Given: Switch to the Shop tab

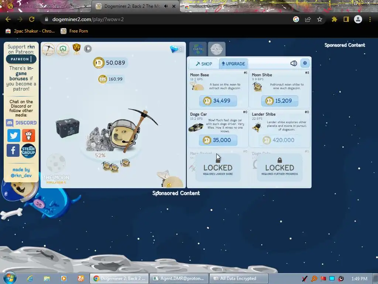Looking at the screenshot, I should [203, 64].
